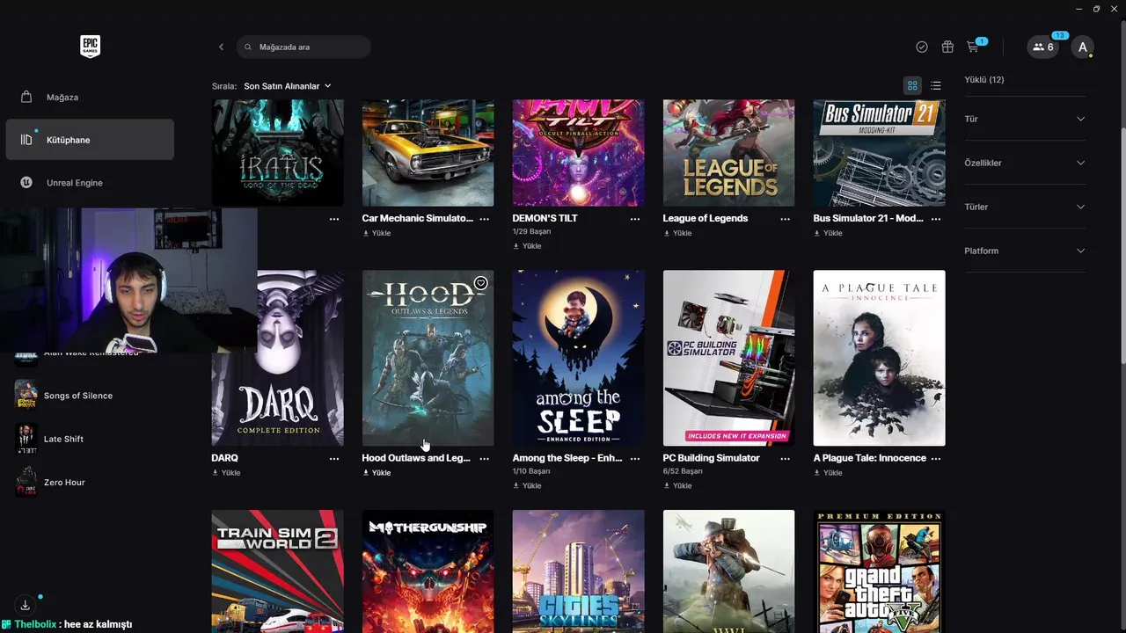Install League of Legends via Yükle
The height and width of the screenshot is (633, 1126).
[677, 234]
